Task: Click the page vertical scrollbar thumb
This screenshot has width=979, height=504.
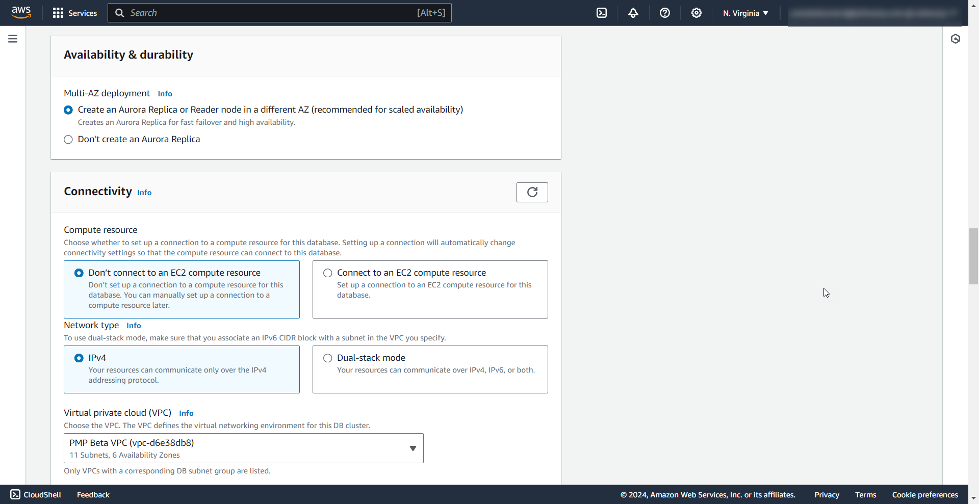Action: pyautogui.click(x=973, y=256)
